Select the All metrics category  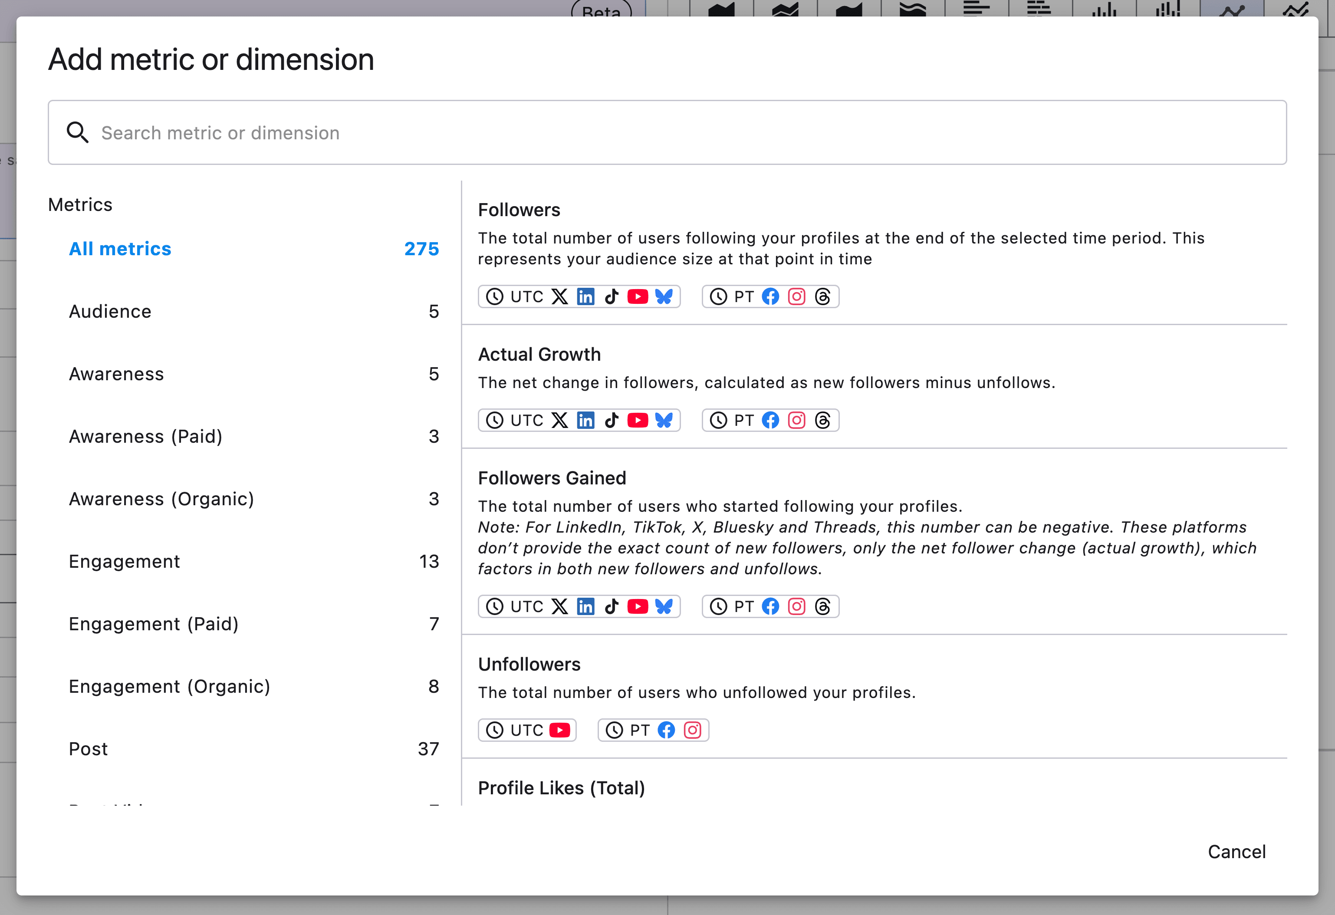254,249
